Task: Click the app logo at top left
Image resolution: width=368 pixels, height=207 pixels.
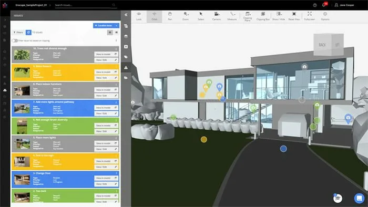Action: [x=5, y=5]
